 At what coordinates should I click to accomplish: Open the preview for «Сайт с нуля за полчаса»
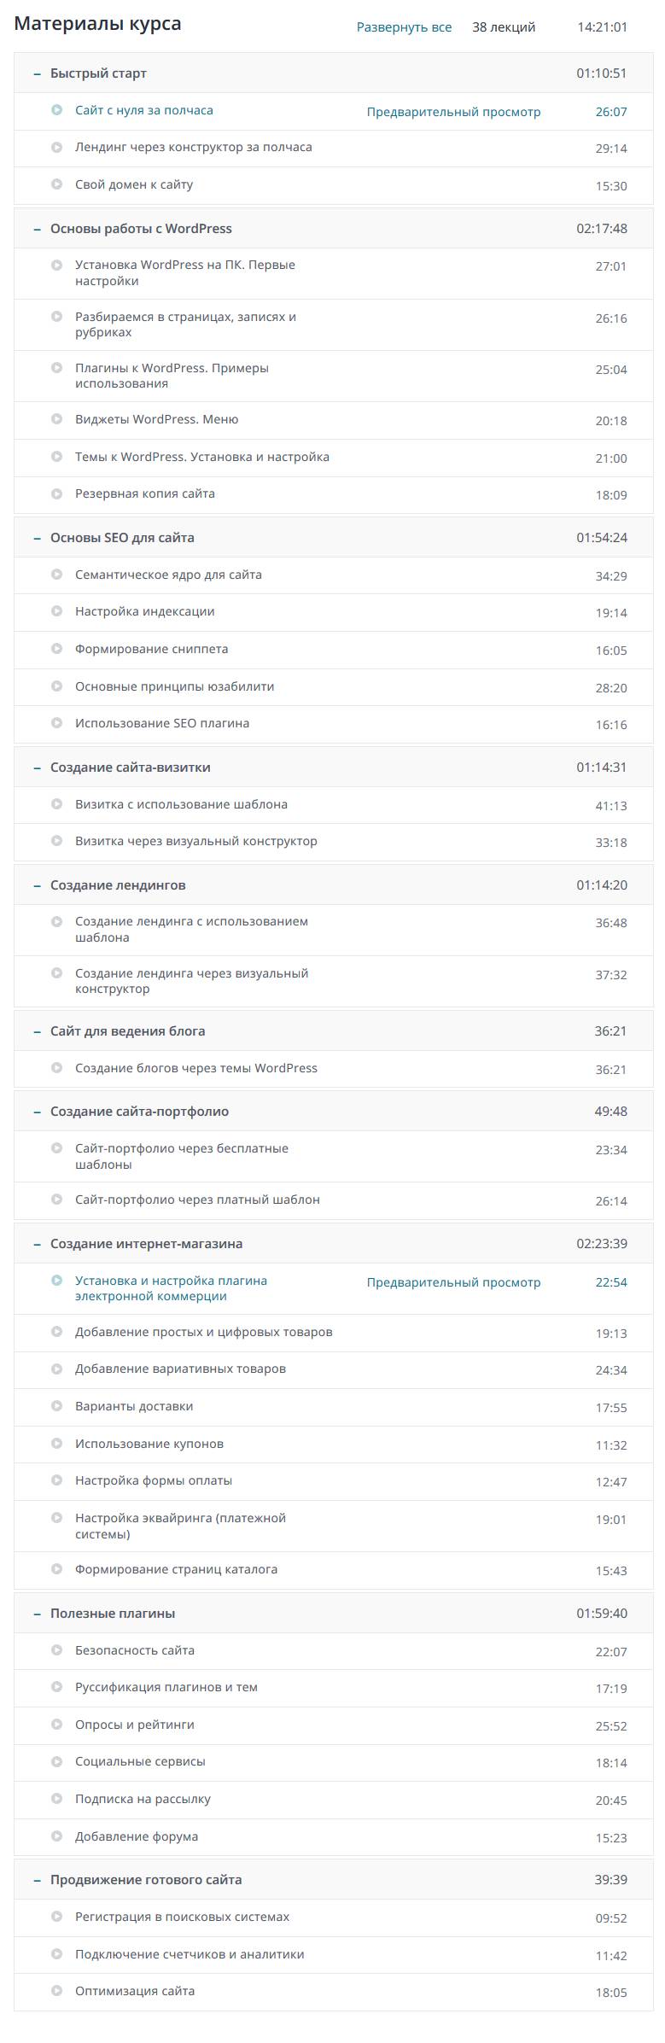click(454, 109)
